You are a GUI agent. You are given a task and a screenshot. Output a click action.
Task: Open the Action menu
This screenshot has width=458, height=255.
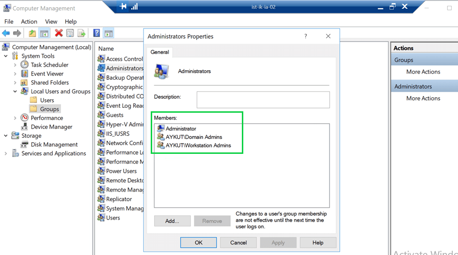click(29, 22)
